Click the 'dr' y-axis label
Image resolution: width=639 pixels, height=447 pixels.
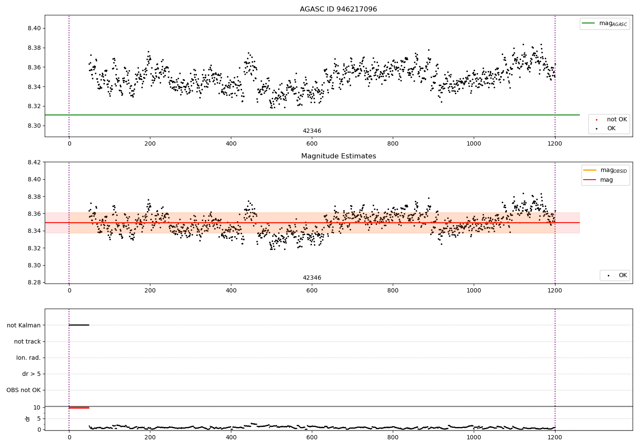tap(28, 418)
